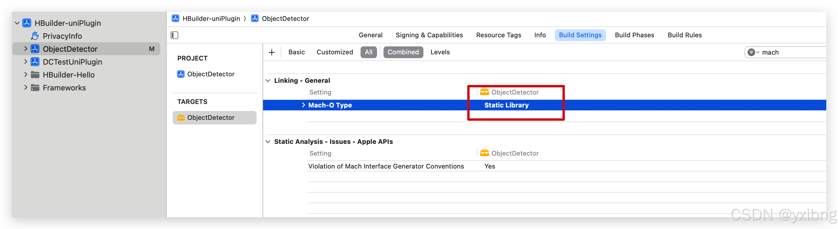
Task: Select HBuilder-Hello label in navigator
Action: click(x=69, y=75)
